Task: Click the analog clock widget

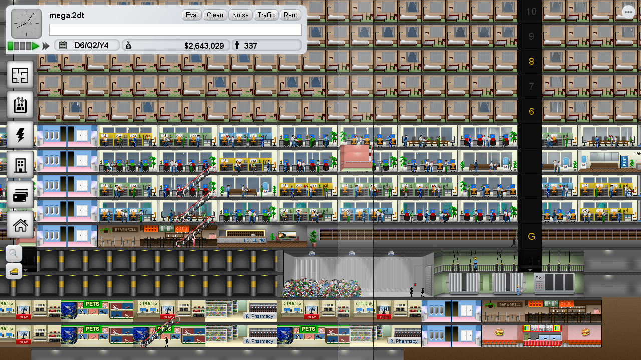Action: pyautogui.click(x=26, y=24)
